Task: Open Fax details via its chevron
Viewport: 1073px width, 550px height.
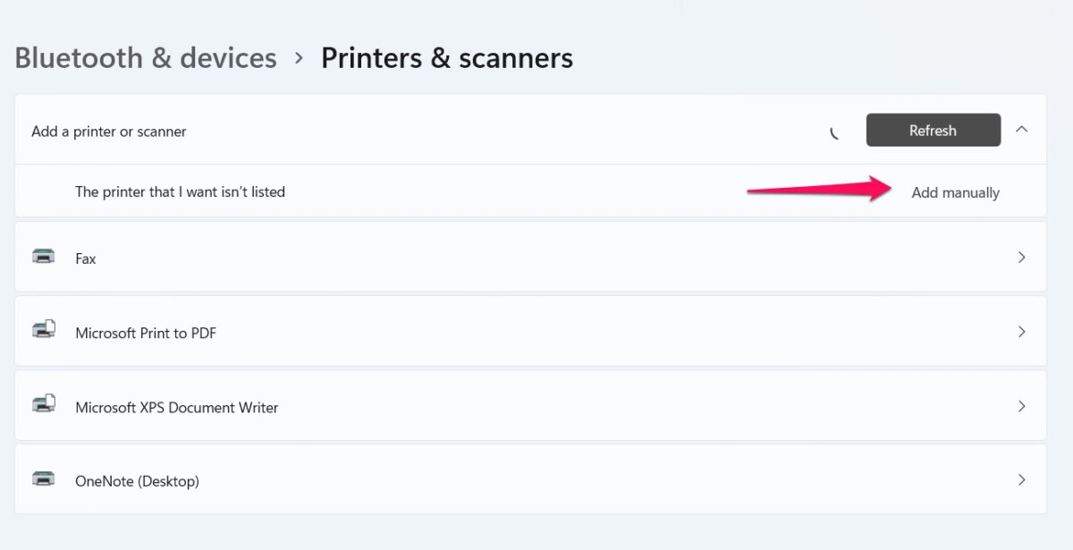Action: point(1022,257)
